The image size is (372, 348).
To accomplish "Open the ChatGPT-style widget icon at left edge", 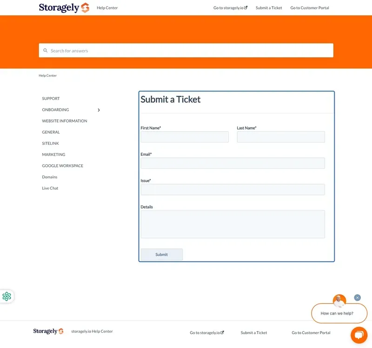I will coord(7,296).
